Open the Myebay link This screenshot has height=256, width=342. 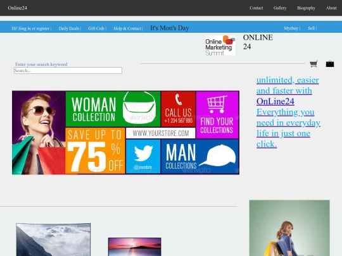[x=291, y=28]
